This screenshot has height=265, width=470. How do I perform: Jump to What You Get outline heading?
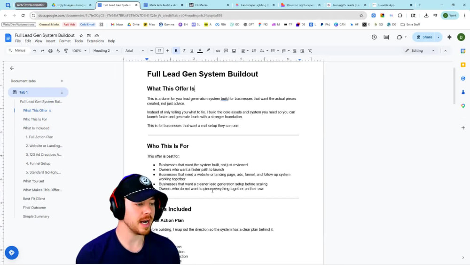(x=33, y=181)
